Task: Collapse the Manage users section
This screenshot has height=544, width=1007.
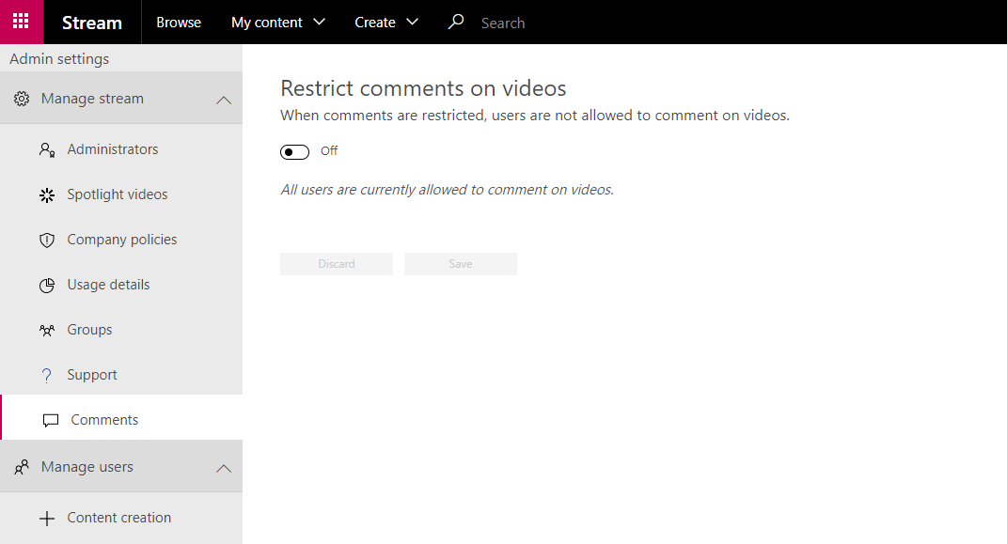Action: point(224,468)
